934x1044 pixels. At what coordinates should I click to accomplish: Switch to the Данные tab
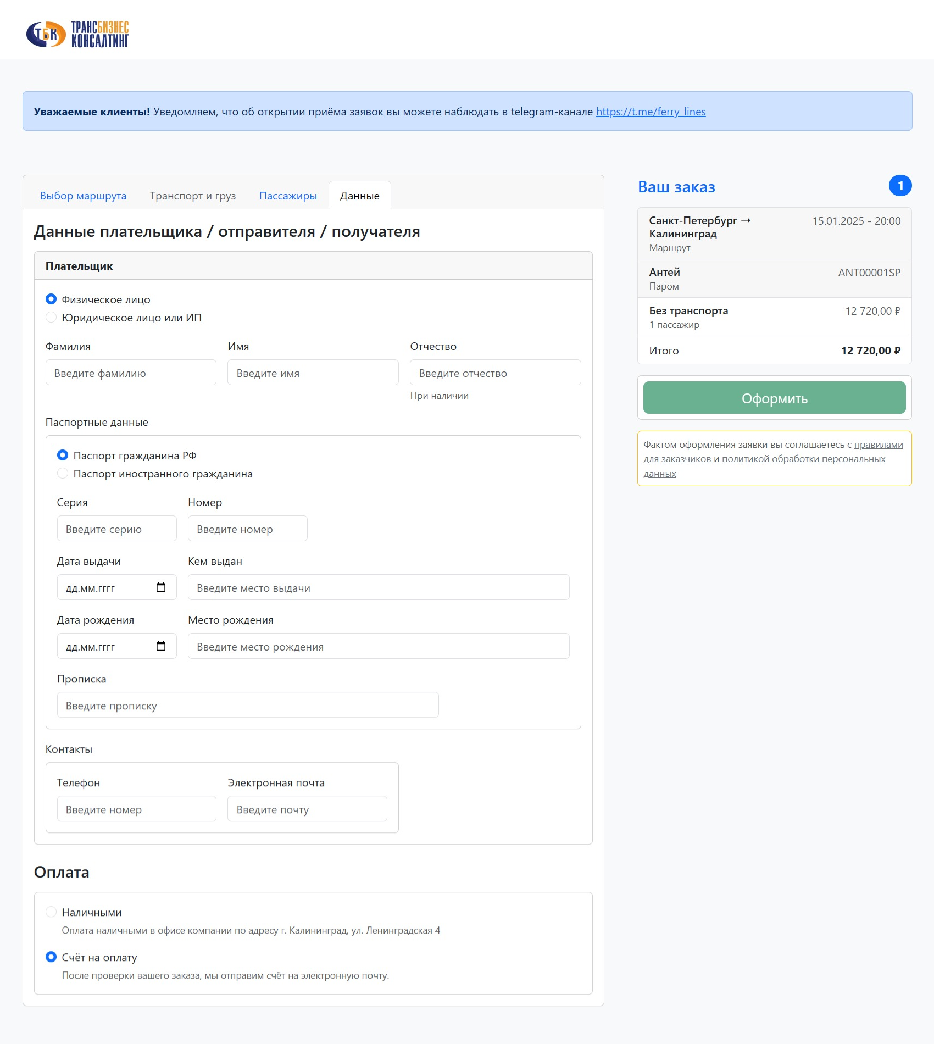(x=360, y=196)
